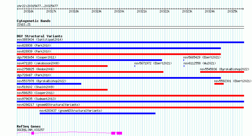The height and width of the screenshot is (136, 252).
Task: Open nsv5537978 (ByrskaBishop2022) label
Action: (42, 81)
